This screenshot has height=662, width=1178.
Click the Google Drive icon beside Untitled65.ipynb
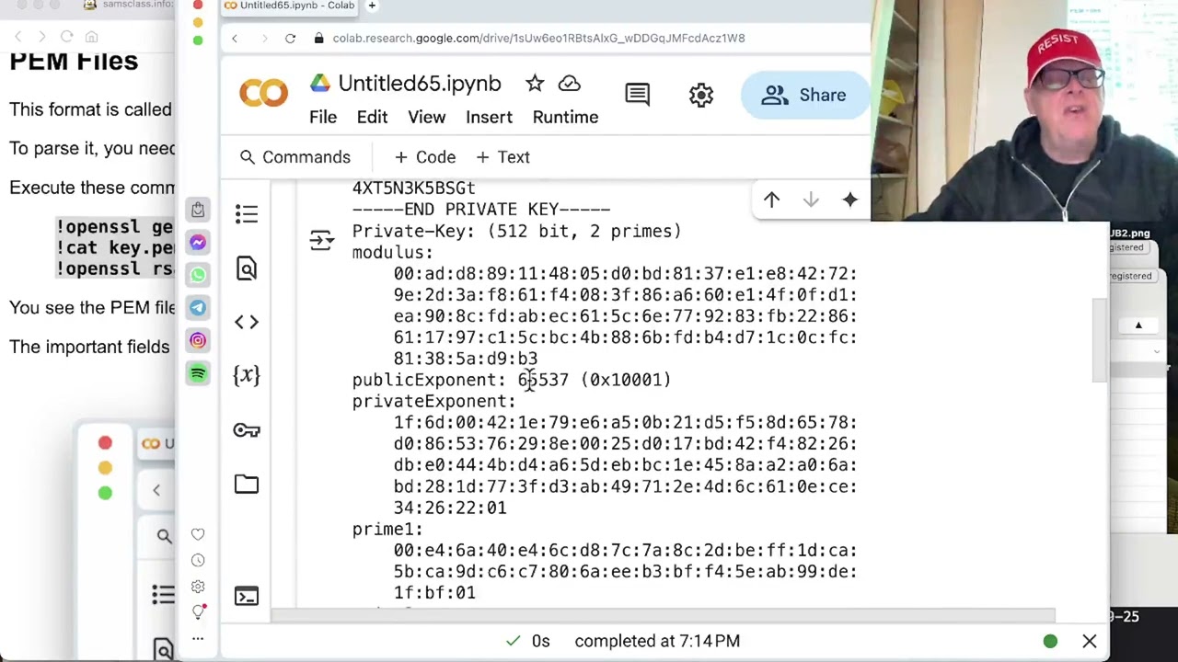pos(319,84)
